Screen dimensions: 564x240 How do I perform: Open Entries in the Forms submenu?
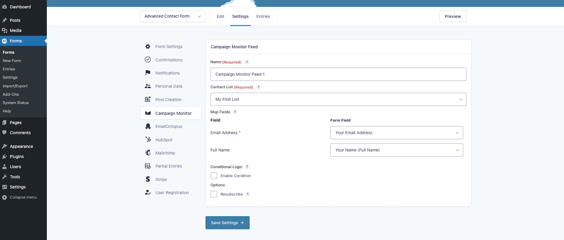pyautogui.click(x=9, y=69)
